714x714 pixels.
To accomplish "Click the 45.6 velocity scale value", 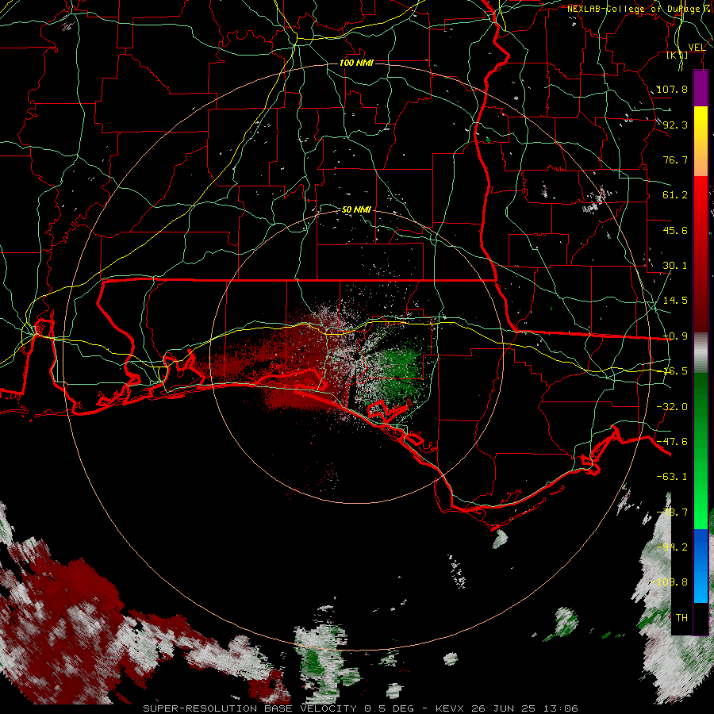I will [675, 230].
